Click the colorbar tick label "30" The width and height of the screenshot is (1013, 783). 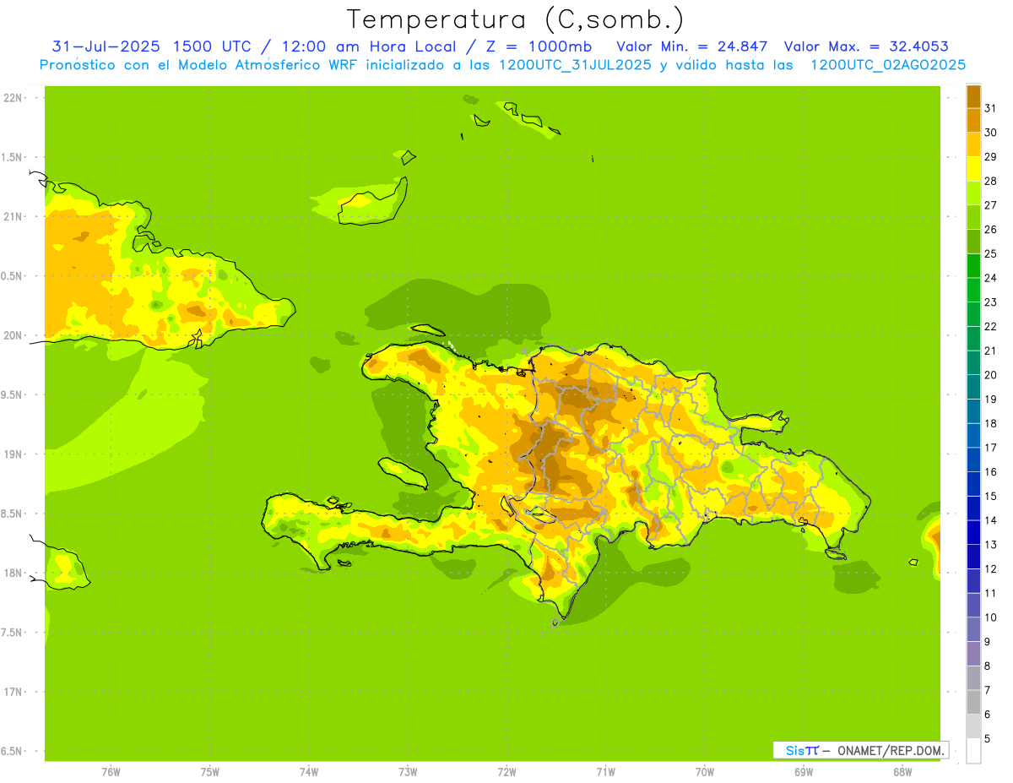click(x=990, y=132)
